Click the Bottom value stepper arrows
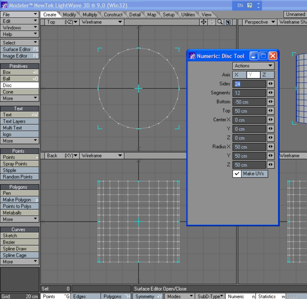The width and height of the screenshot is (307, 299). tap(270, 102)
